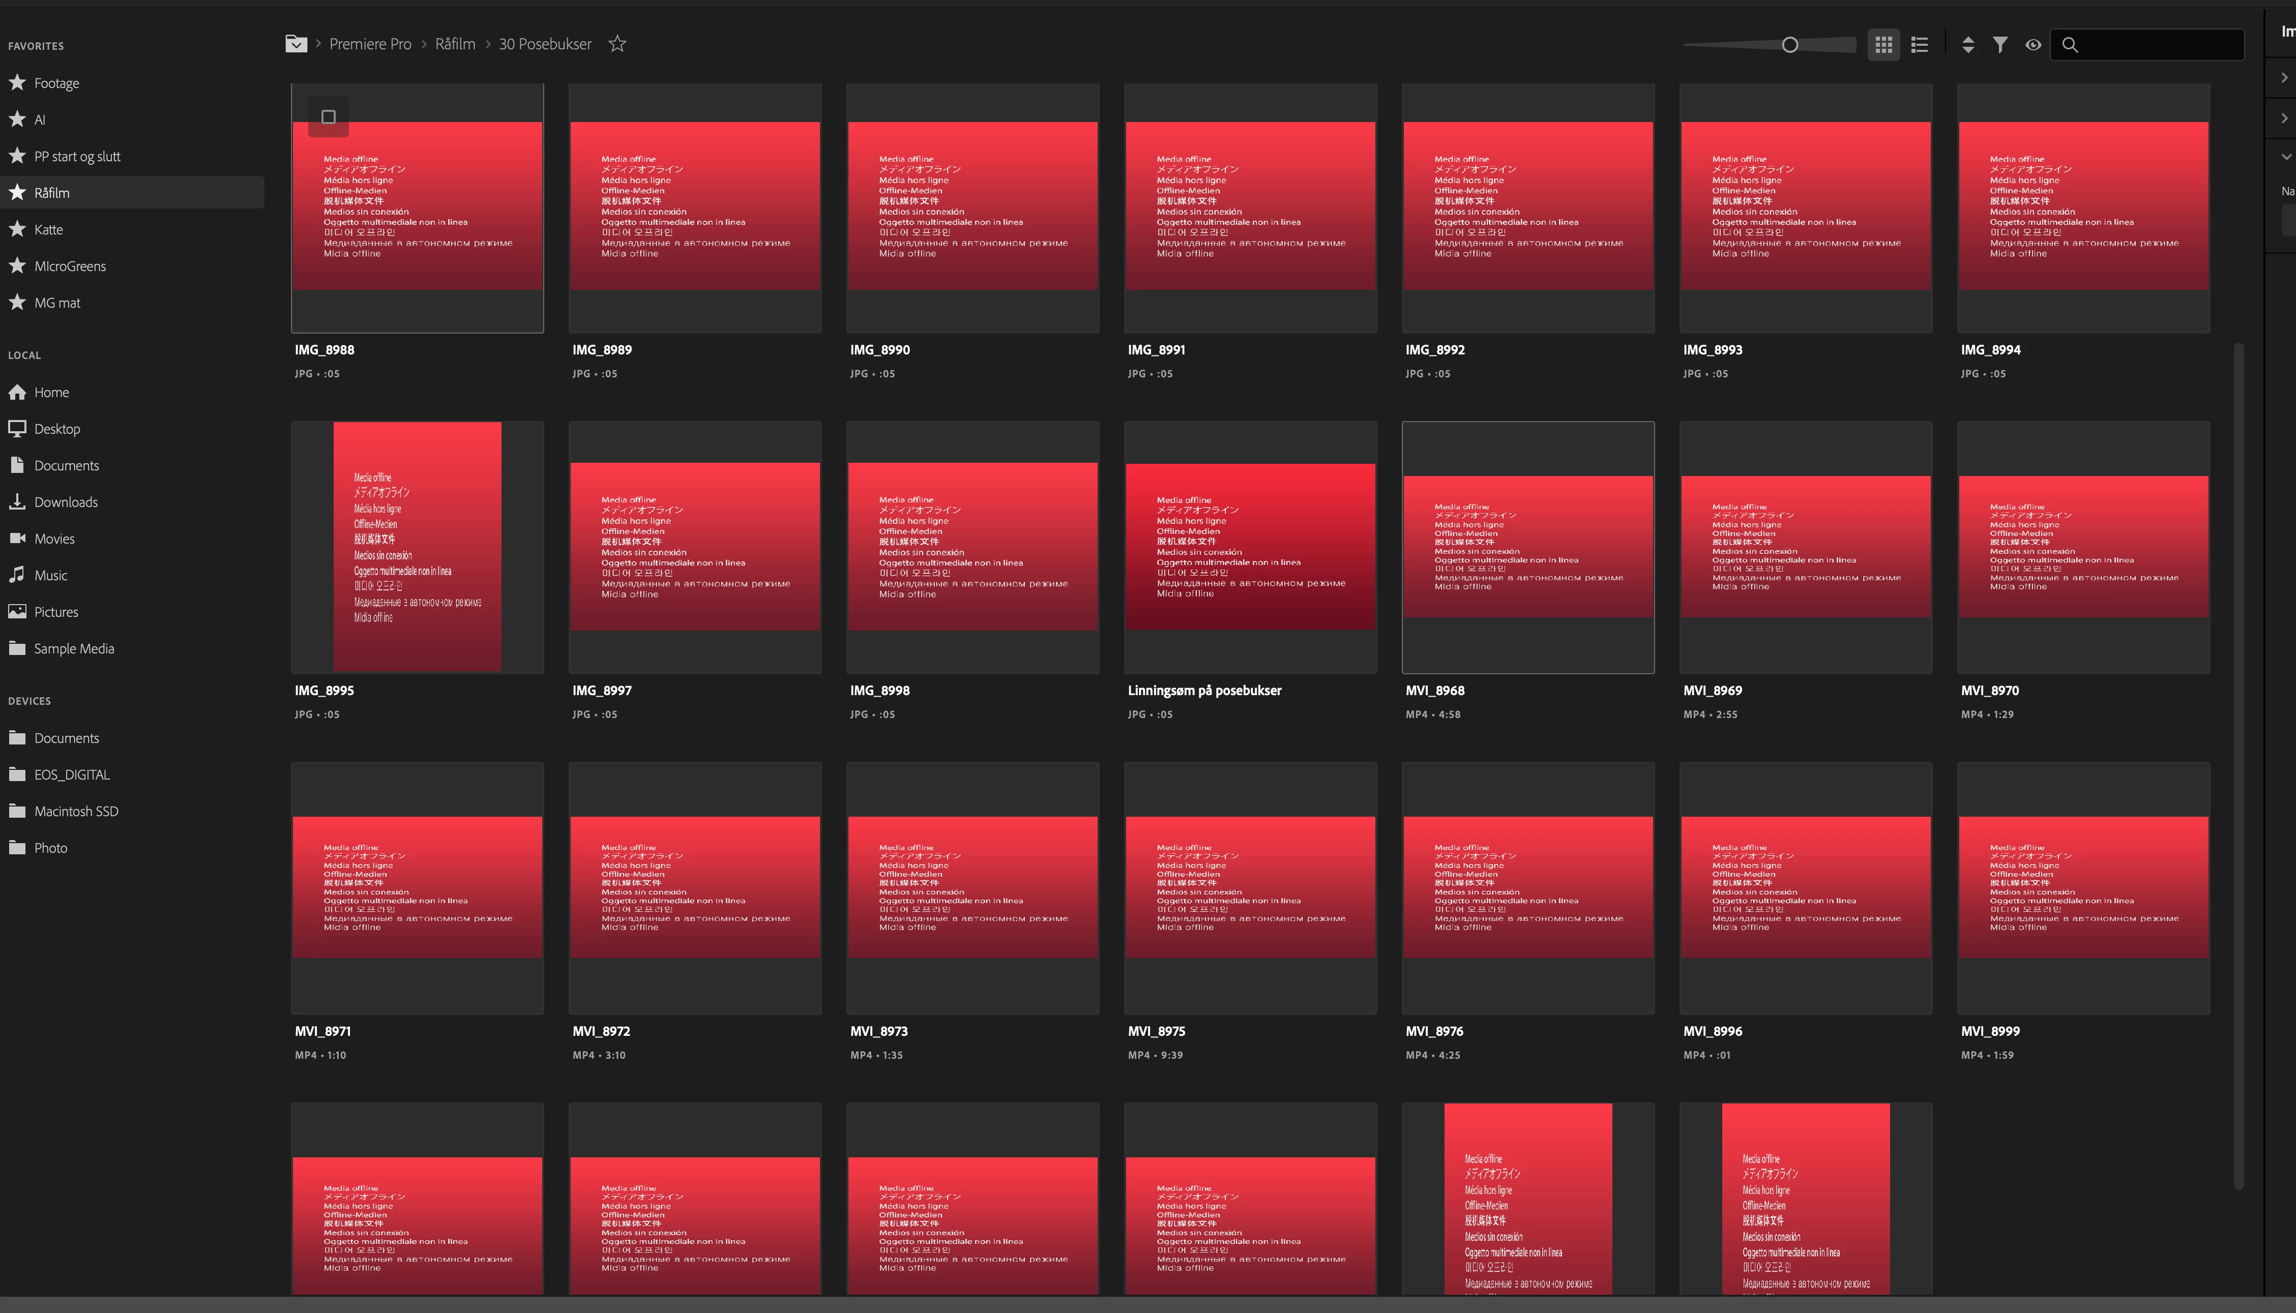Image resolution: width=2296 pixels, height=1313 pixels.
Task: Toggle the eye visibility filter
Action: [2033, 44]
